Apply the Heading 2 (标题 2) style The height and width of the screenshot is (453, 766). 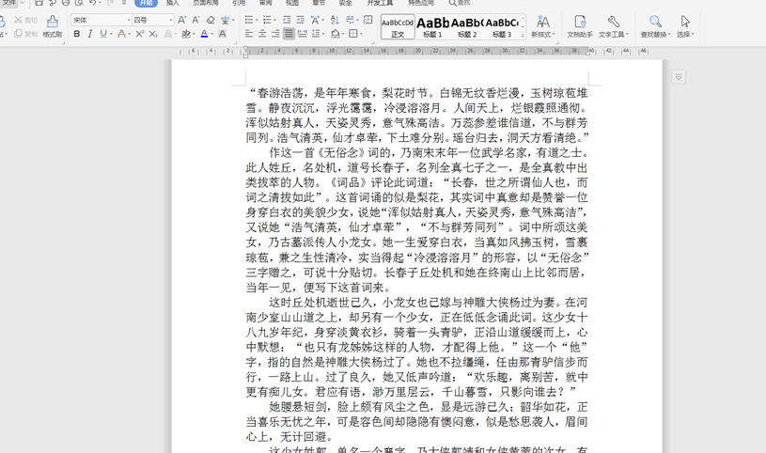pos(467,27)
